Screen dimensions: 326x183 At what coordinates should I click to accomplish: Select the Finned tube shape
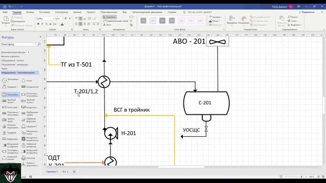tap(30, 113)
